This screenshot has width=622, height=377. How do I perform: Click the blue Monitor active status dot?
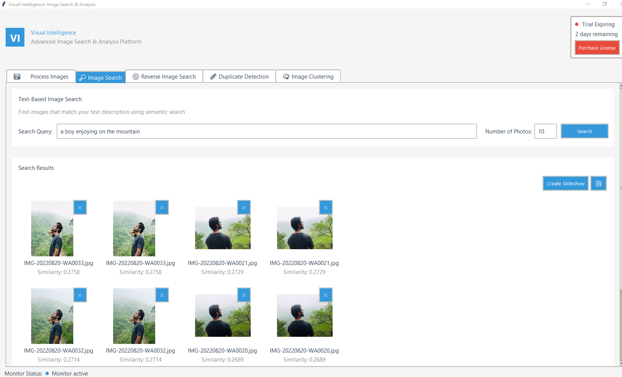(x=47, y=374)
